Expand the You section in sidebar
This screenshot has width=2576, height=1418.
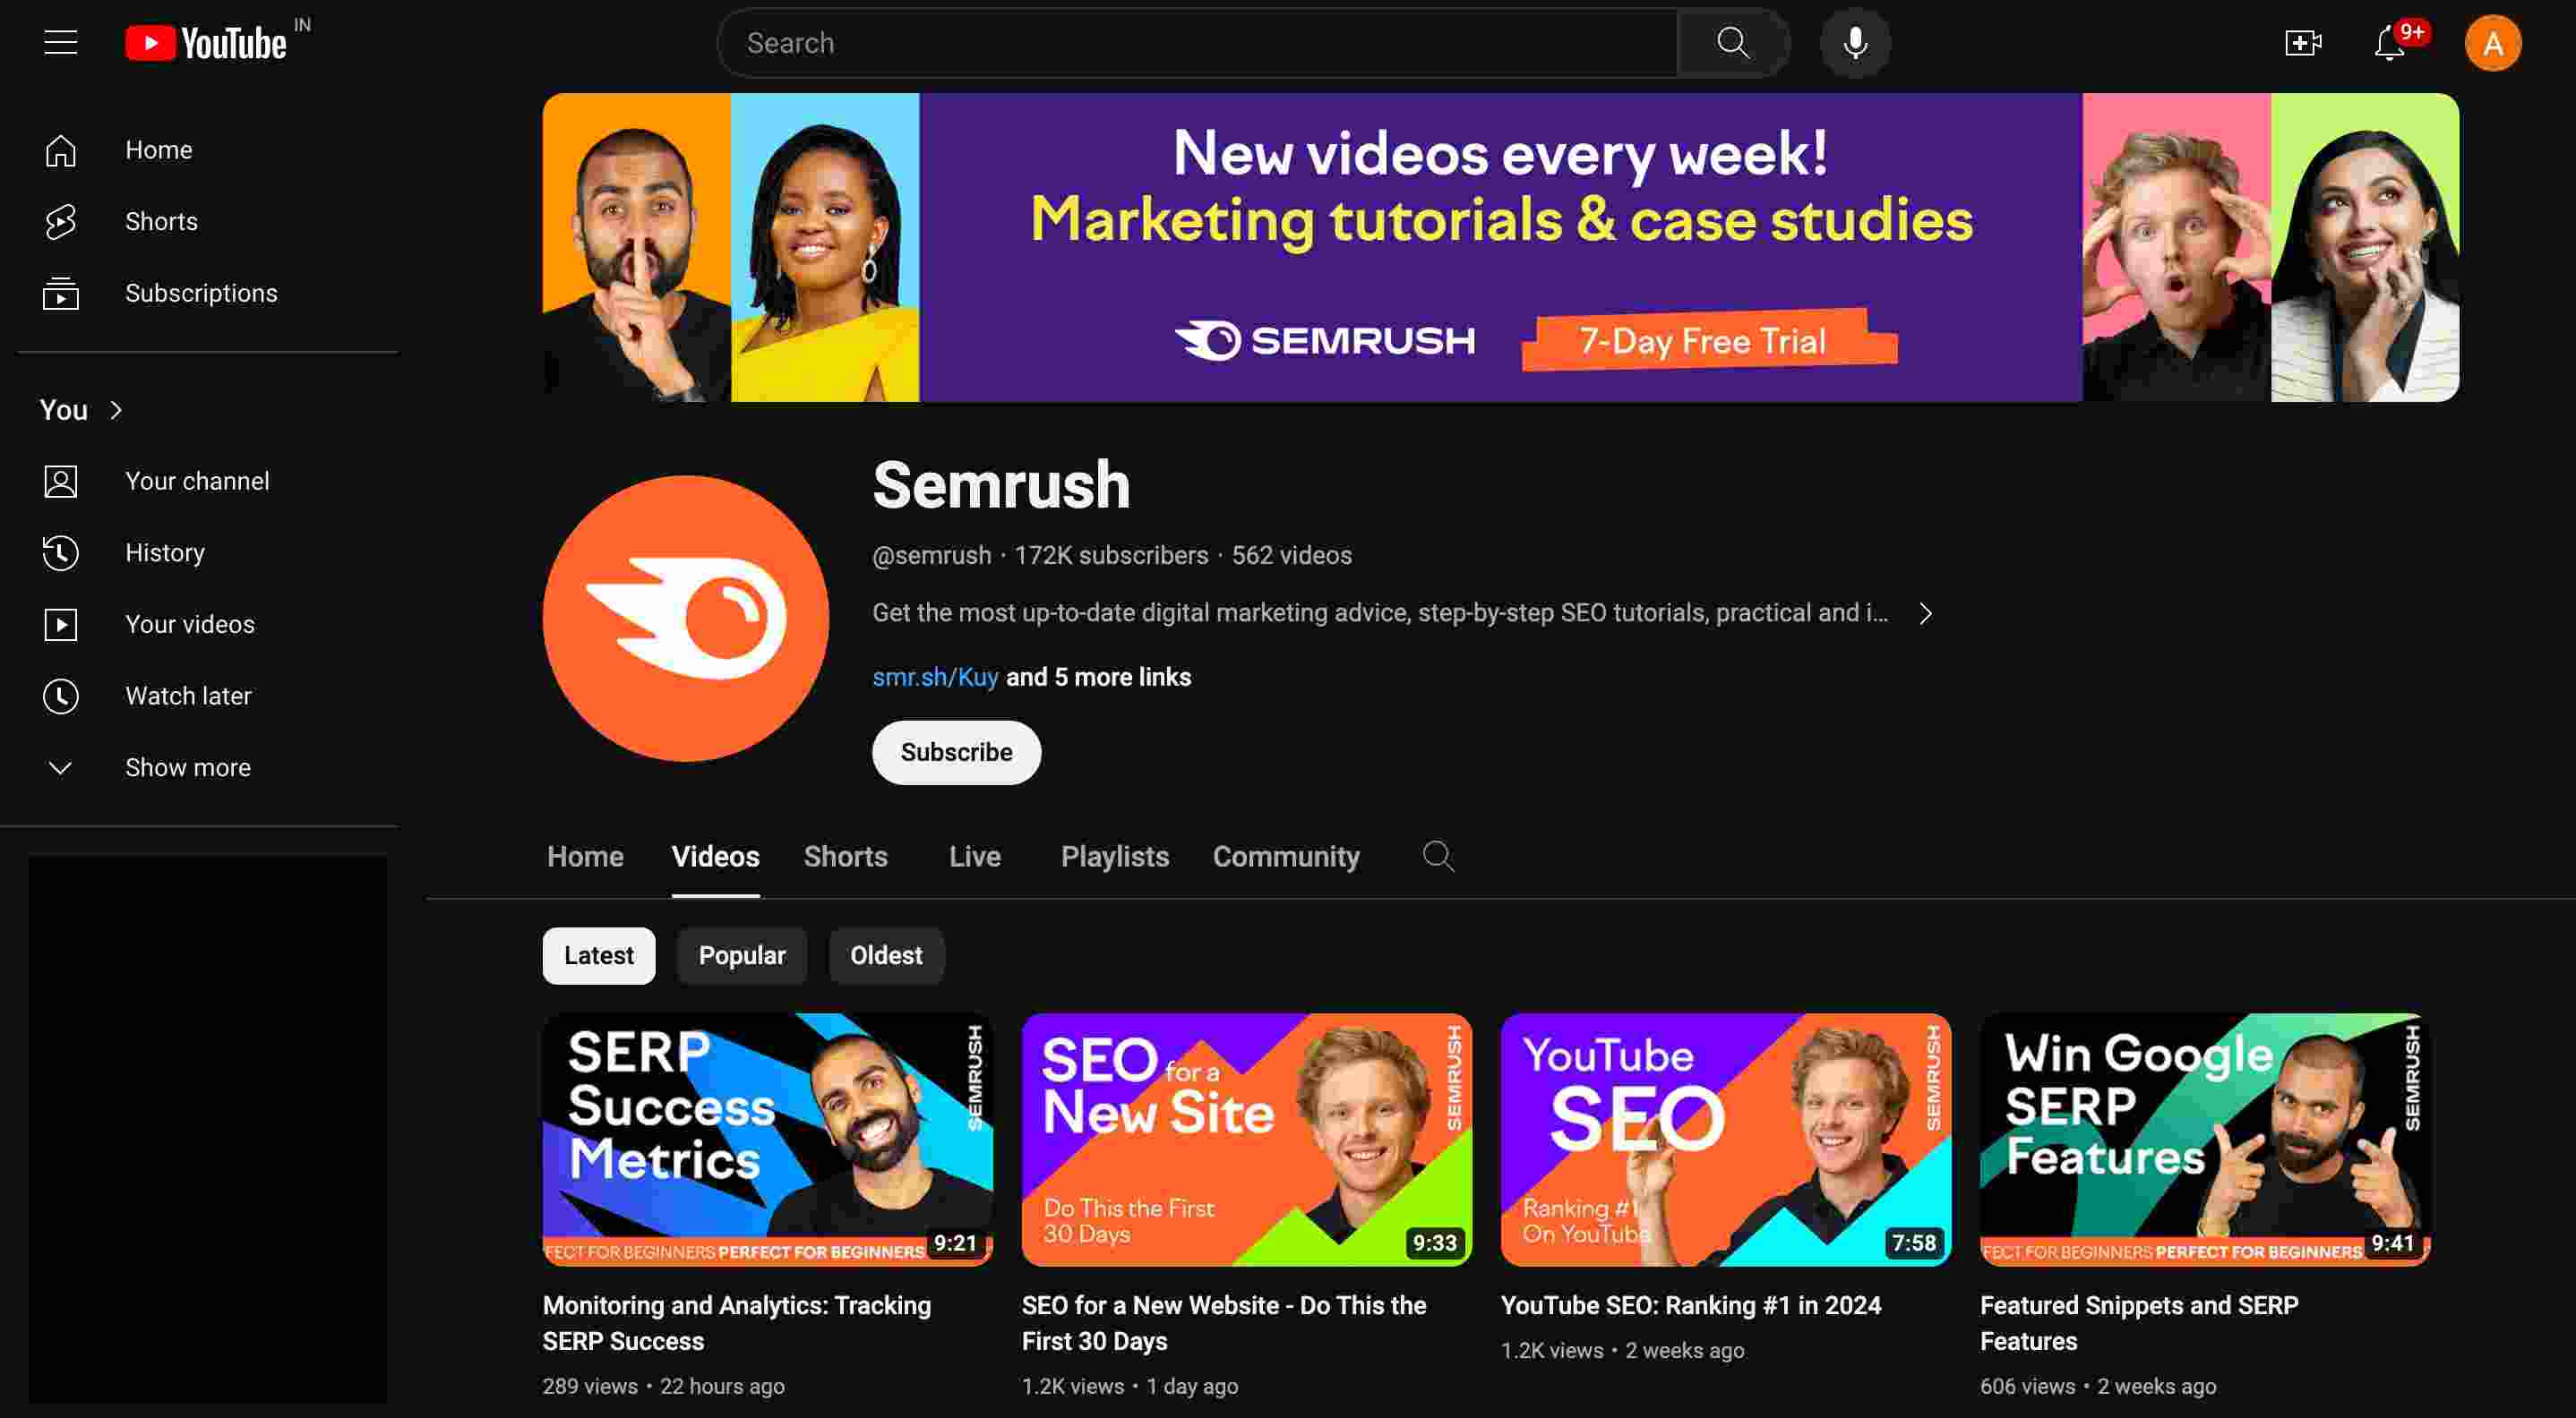click(x=82, y=408)
